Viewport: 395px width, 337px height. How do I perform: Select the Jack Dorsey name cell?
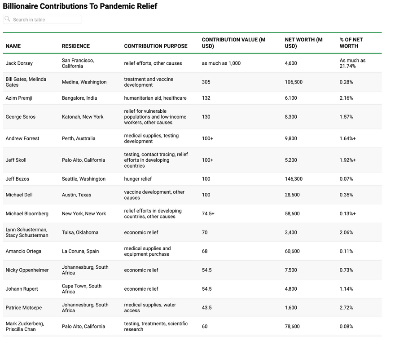click(x=19, y=63)
